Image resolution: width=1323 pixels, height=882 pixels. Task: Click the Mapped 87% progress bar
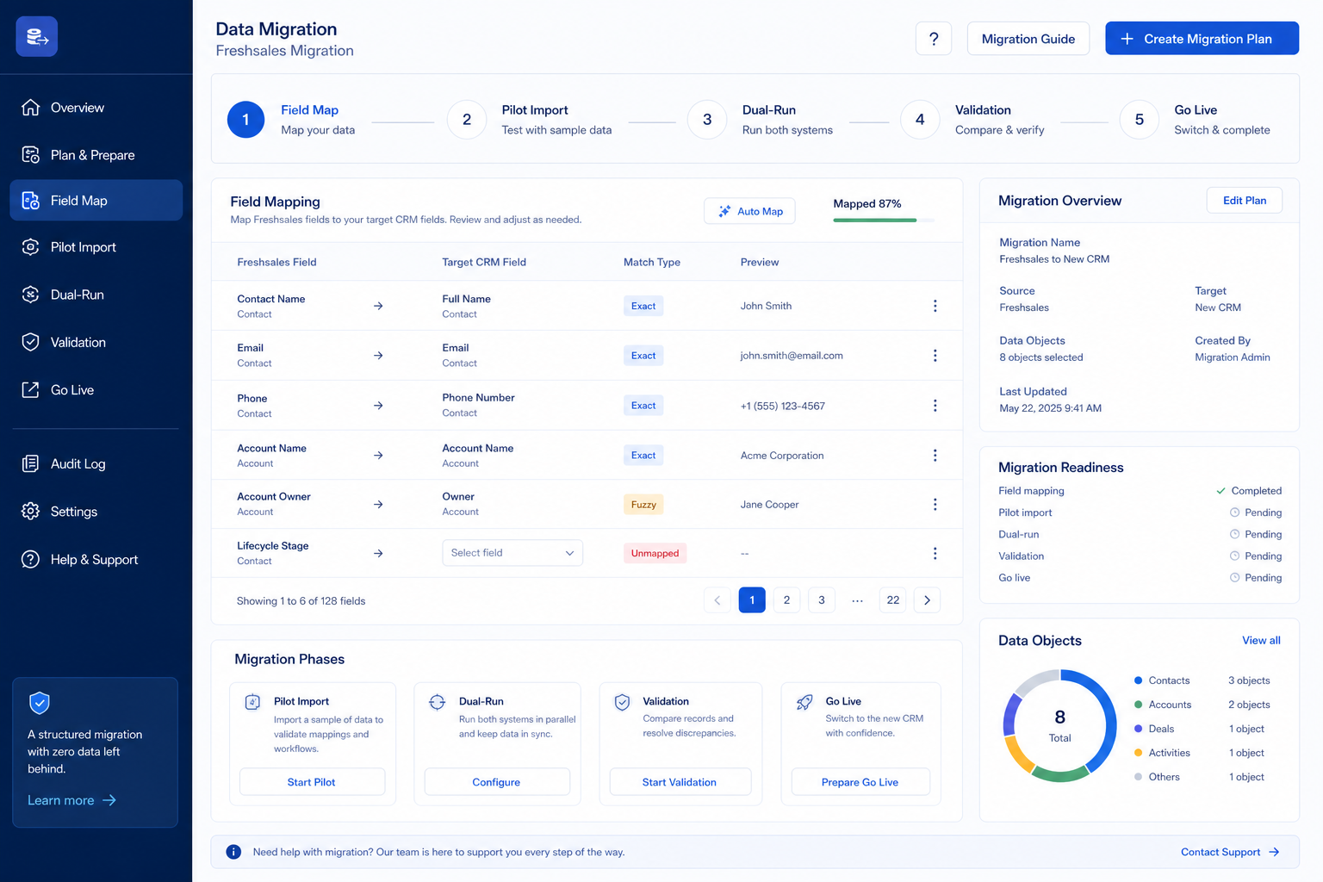(x=884, y=220)
